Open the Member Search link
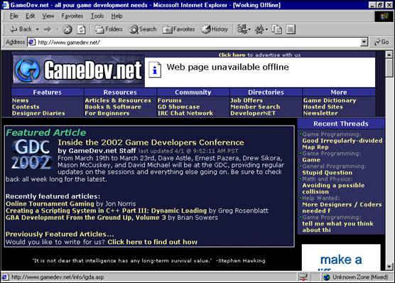The image size is (395, 283). tap(255, 106)
